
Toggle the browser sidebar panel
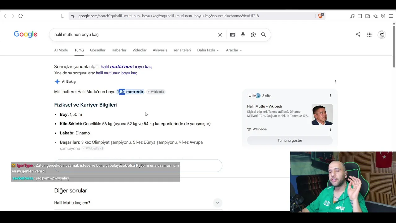click(x=360, y=16)
